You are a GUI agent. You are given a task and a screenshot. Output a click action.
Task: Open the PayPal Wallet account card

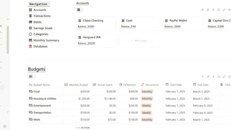point(182,24)
